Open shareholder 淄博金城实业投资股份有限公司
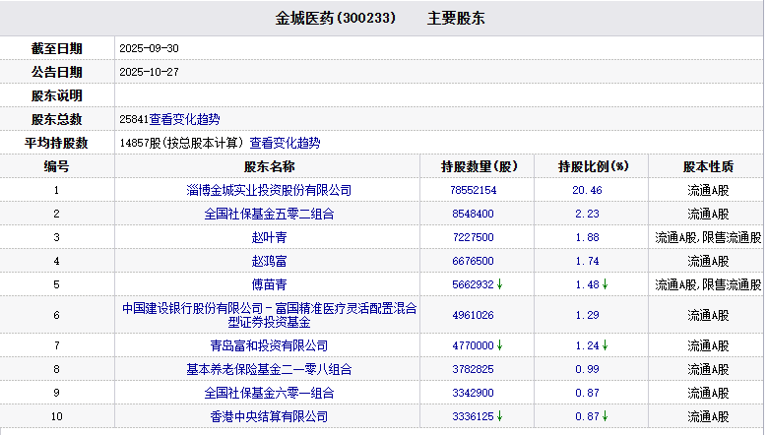The image size is (768, 435). click(269, 190)
